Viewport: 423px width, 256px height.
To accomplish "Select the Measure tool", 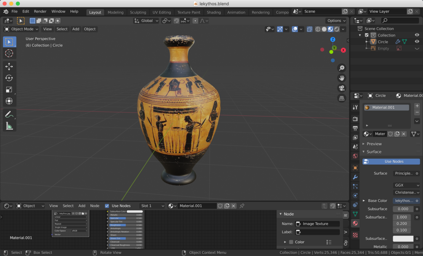I will (x=9, y=125).
